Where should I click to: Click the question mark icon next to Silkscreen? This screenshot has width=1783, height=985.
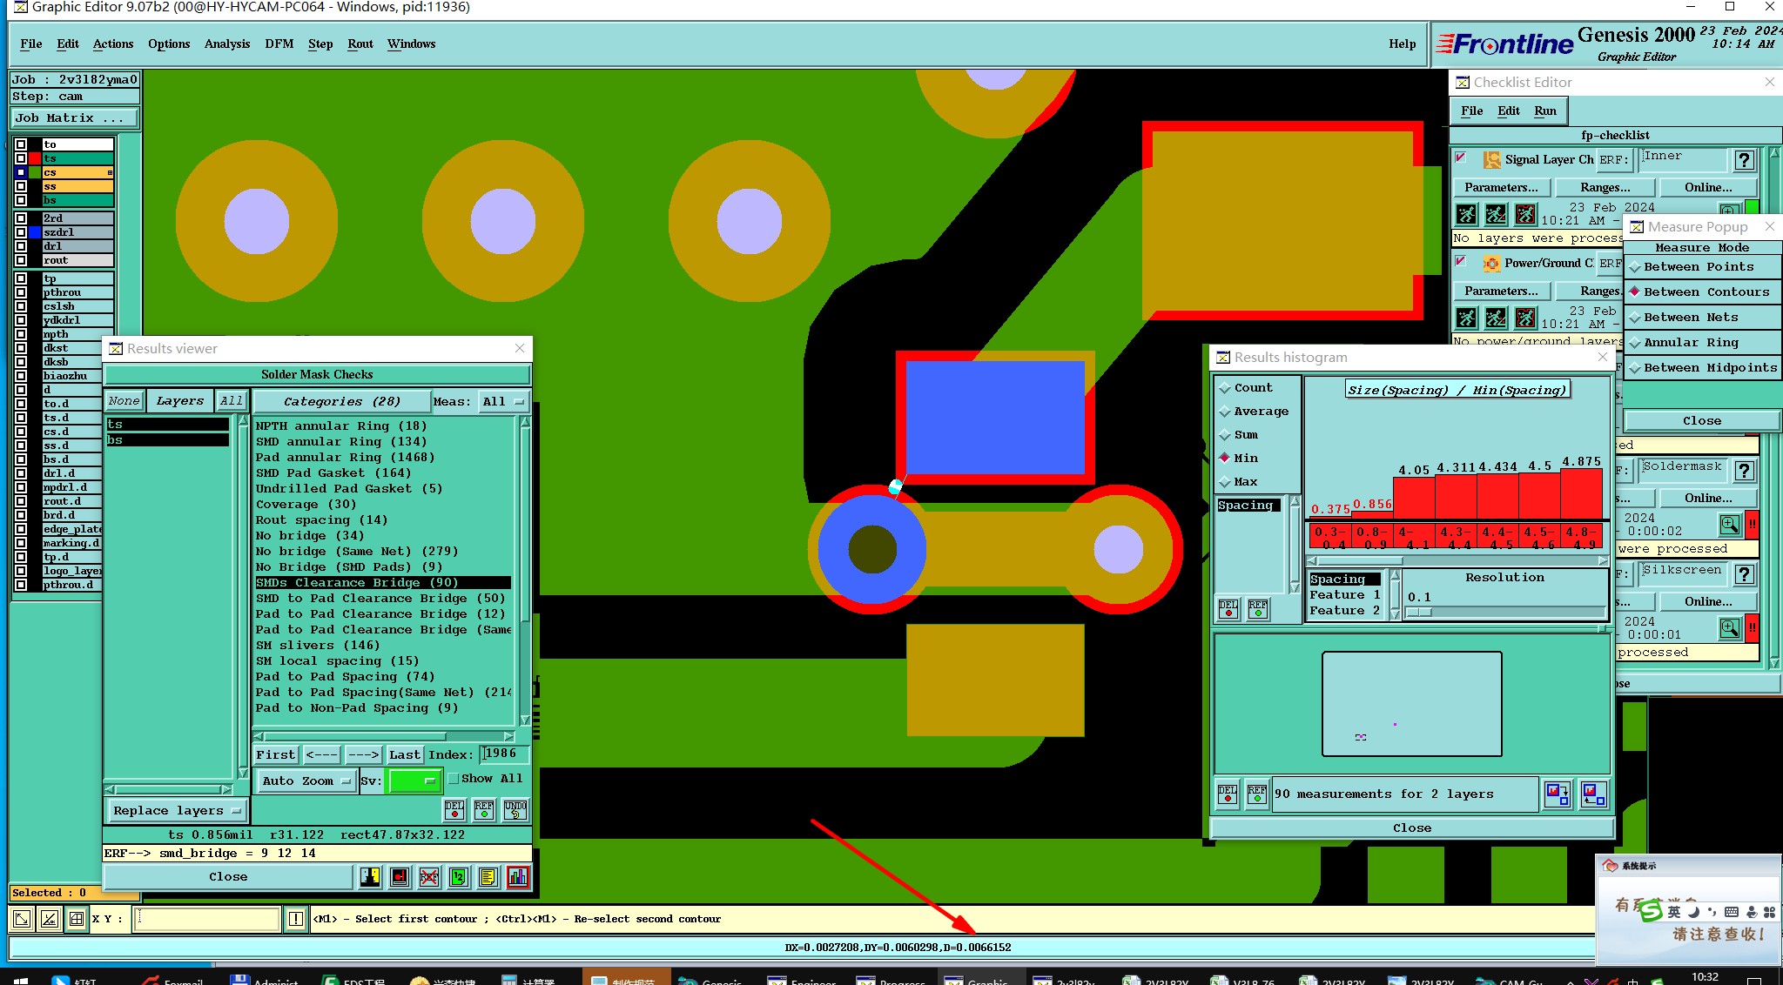[x=1744, y=574]
